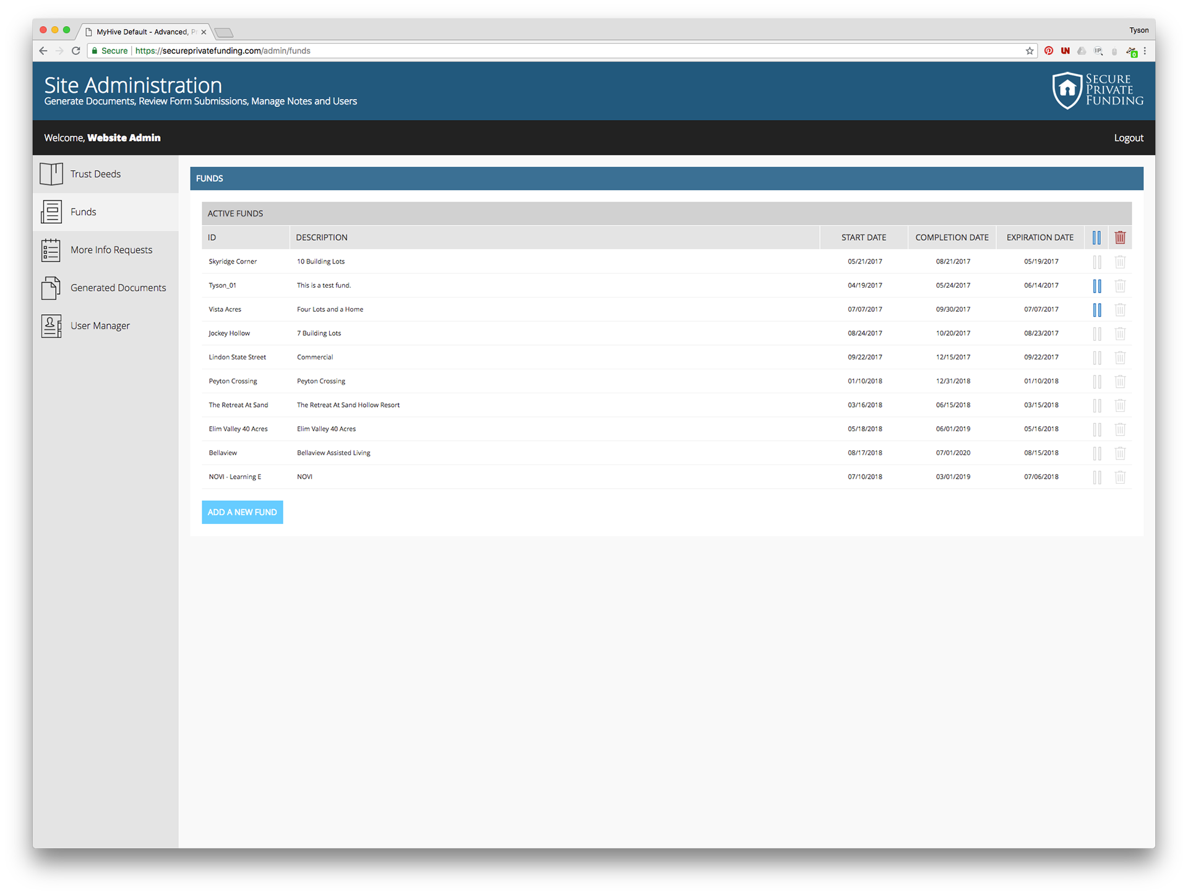Click trash icon for Bellaview fund
Image resolution: width=1188 pixels, height=895 pixels.
pyautogui.click(x=1120, y=453)
